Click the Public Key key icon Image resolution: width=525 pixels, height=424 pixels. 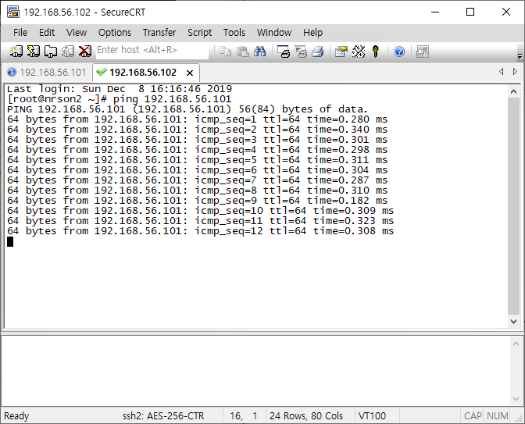[375, 52]
